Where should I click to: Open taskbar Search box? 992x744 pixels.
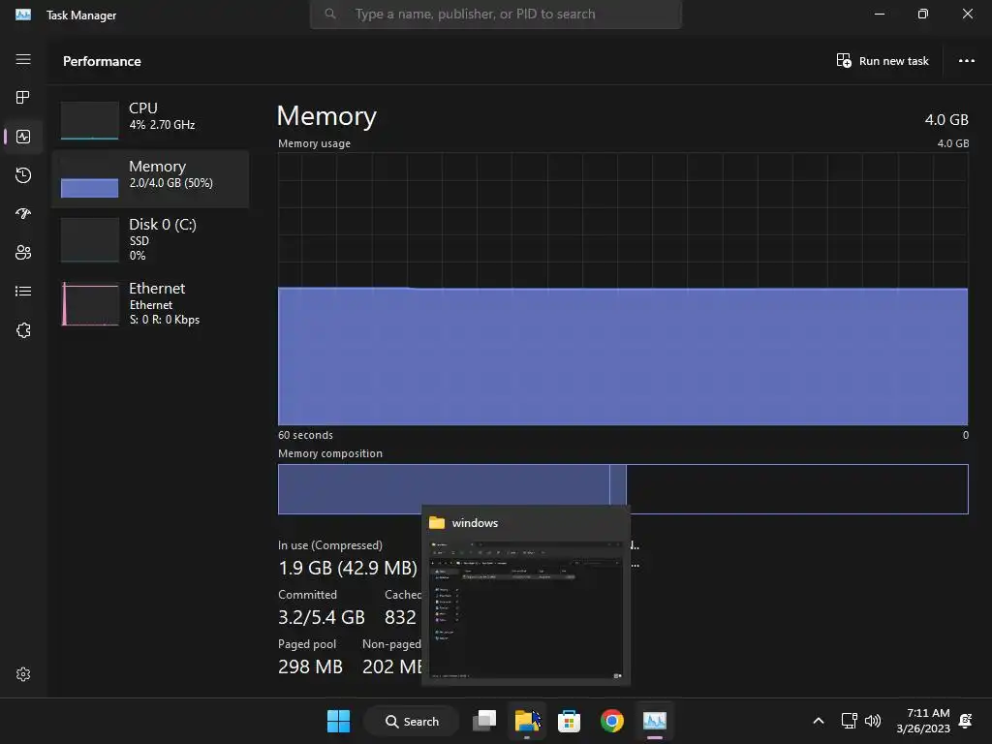point(412,721)
